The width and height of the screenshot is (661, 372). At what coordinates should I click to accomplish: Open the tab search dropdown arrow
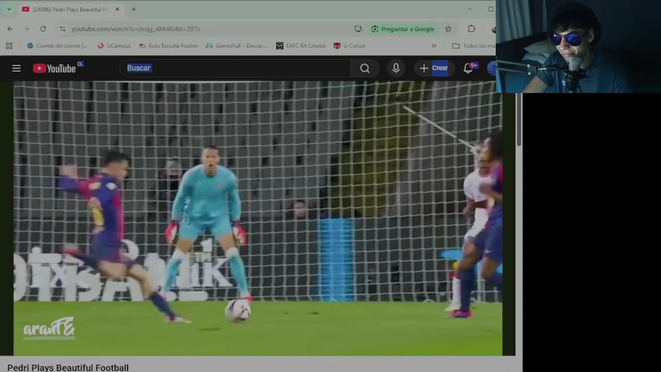pos(9,9)
